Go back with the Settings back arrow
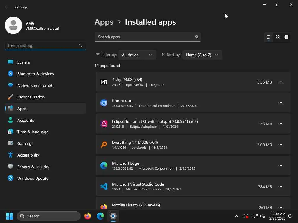This screenshot has width=298, height=223. (x=7, y=7)
